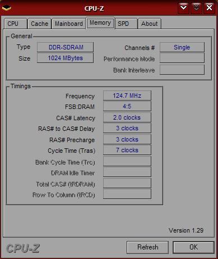Open the SPD tab
The width and height of the screenshot is (218, 259).
(126, 24)
